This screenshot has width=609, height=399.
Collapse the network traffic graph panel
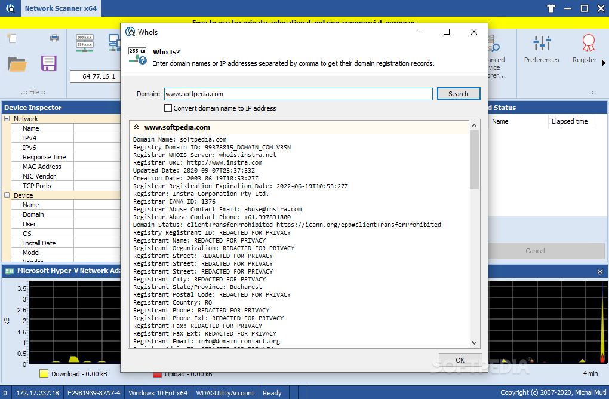tap(600, 272)
